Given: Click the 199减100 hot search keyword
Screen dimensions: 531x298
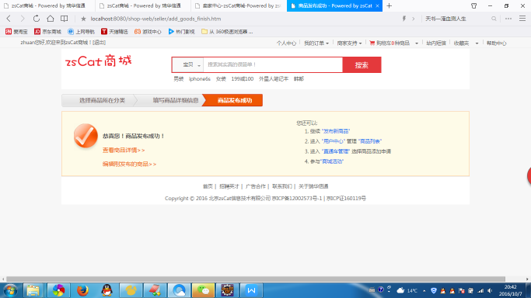Looking at the screenshot, I should coord(242,78).
